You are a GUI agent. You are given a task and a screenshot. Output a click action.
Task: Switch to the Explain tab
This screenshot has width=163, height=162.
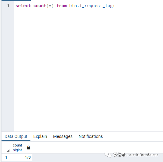(x=40, y=136)
